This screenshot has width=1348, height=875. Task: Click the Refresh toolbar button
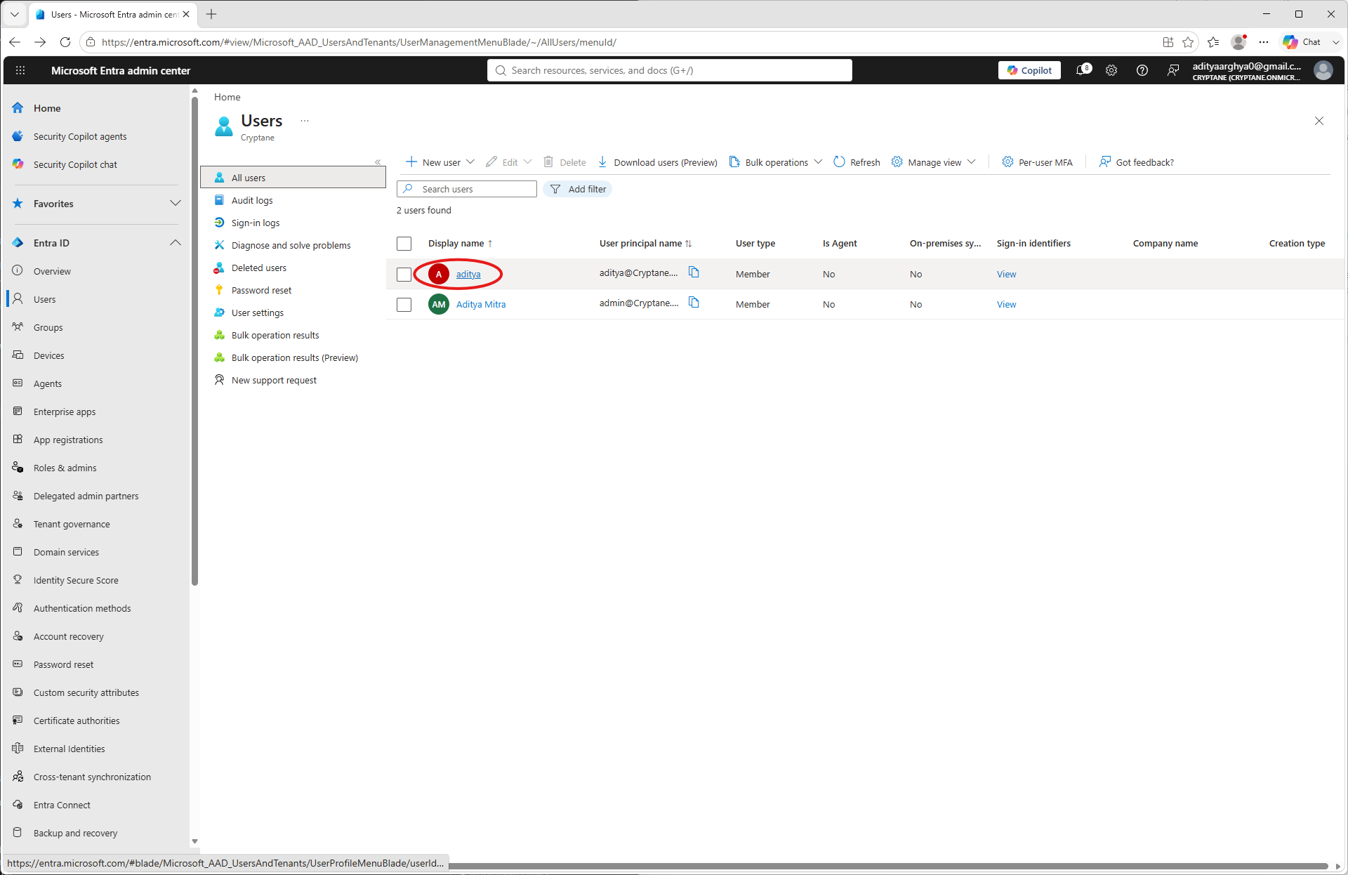(857, 162)
